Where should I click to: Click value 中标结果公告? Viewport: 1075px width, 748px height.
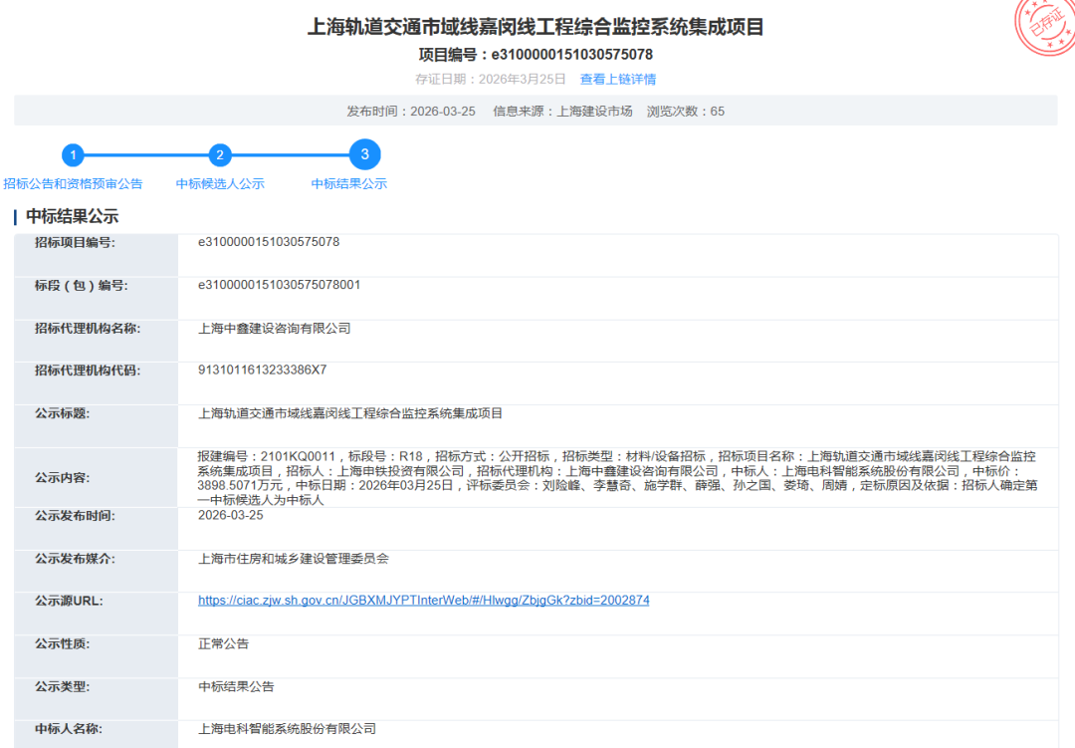click(236, 687)
